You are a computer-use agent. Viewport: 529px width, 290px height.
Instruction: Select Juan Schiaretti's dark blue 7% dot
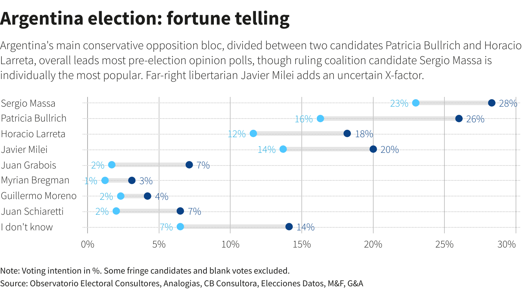[180, 211]
